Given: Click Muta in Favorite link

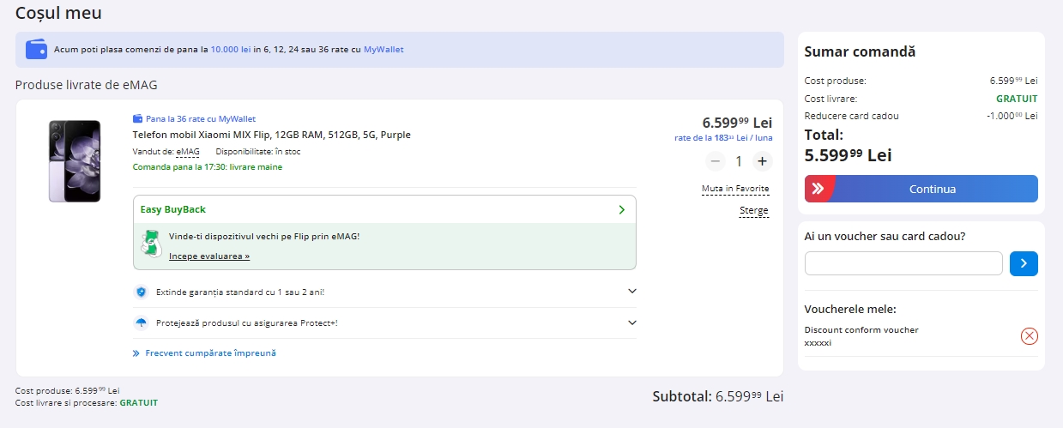Looking at the screenshot, I should click(735, 189).
